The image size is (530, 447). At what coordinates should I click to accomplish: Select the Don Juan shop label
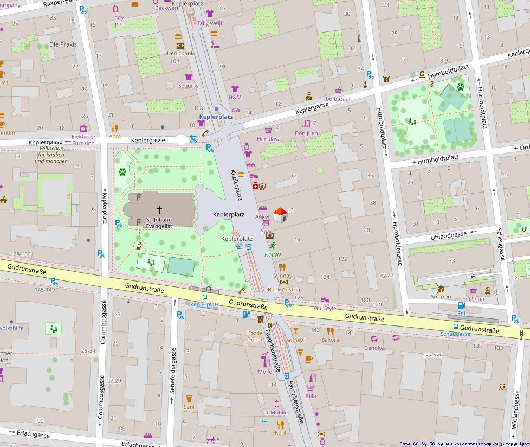click(306, 133)
